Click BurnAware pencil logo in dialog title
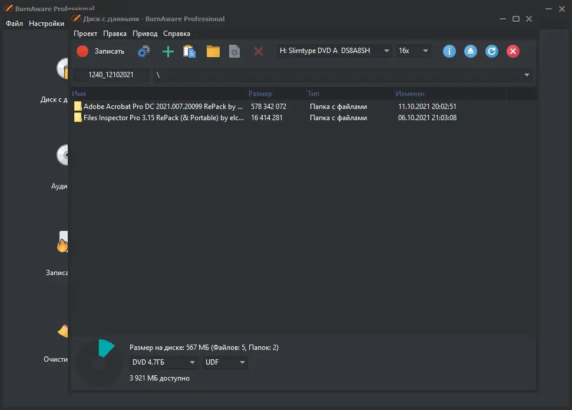Screen dimensions: 572x410 pyautogui.click(x=76, y=19)
